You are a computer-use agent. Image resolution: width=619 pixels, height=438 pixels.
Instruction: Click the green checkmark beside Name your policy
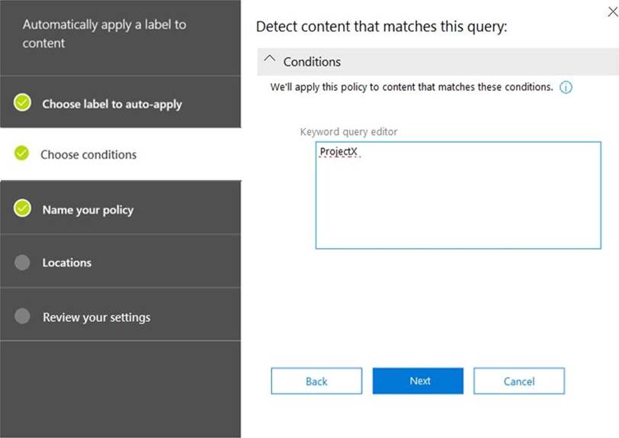(22, 208)
